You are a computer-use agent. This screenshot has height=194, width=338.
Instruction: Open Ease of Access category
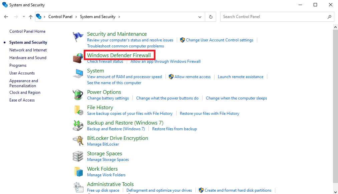(x=22, y=100)
